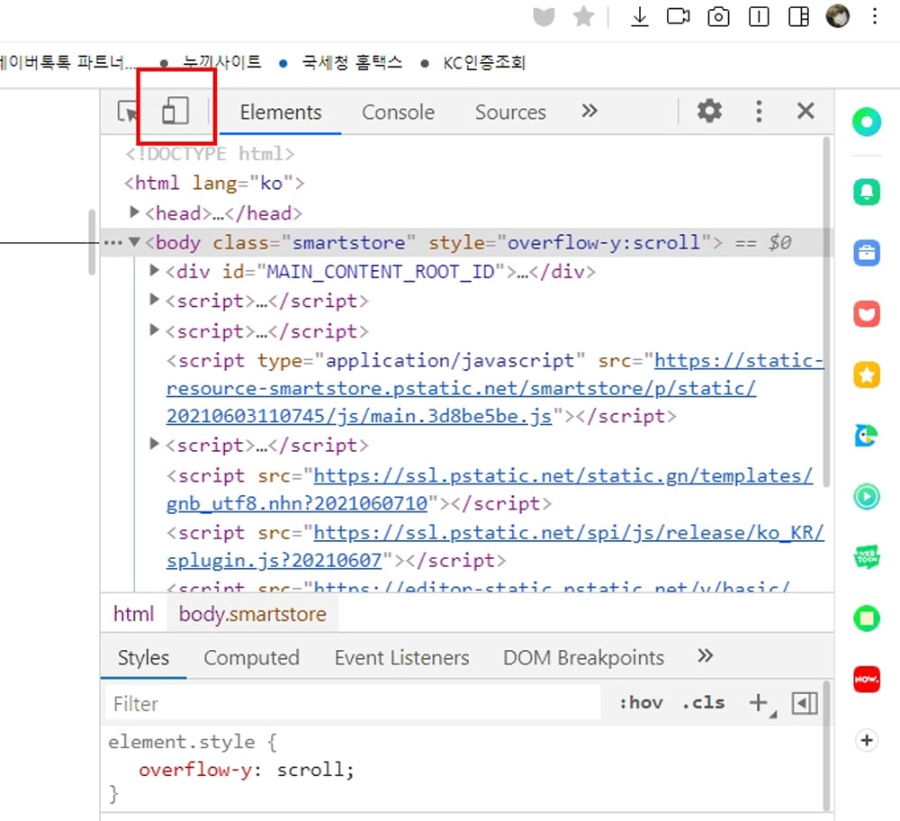Open the red pocket sidebar icon
The width and height of the screenshot is (900, 821).
click(867, 313)
